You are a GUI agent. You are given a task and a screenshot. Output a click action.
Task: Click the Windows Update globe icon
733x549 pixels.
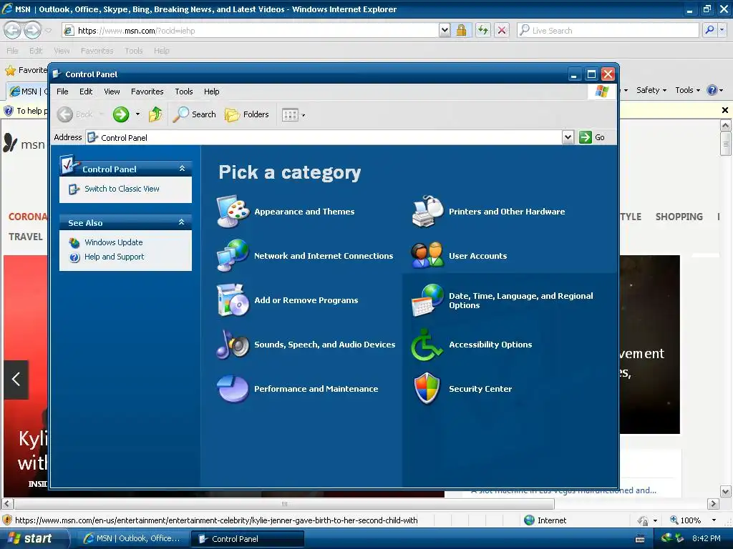[x=74, y=242]
